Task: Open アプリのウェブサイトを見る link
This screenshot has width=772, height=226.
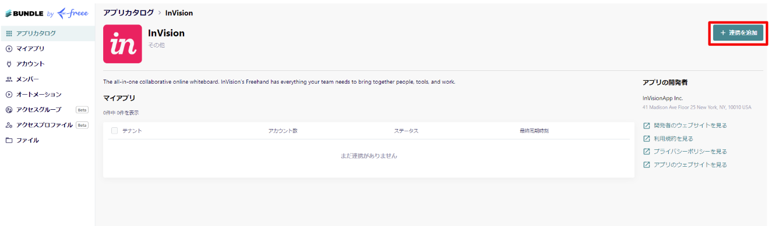Action: 690,165
